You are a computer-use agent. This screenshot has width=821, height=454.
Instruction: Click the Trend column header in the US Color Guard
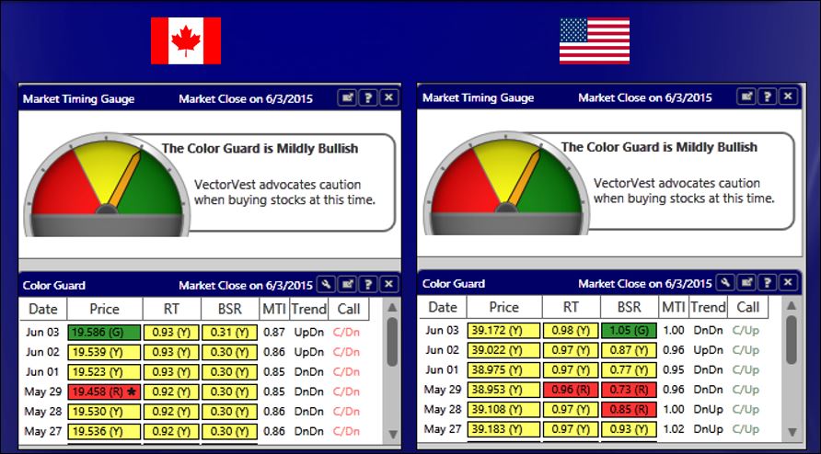point(709,307)
